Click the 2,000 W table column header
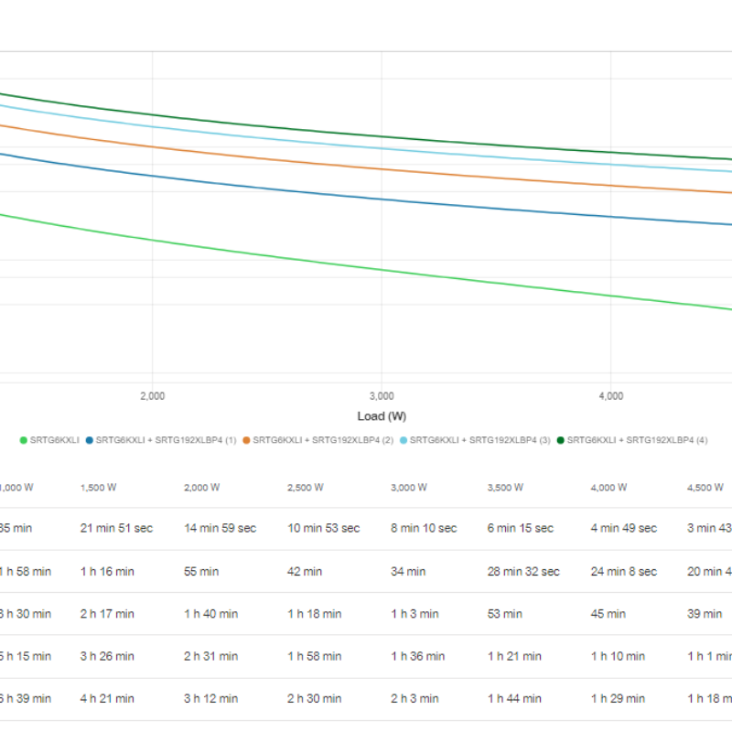Screen dimensions: 732x732 click(202, 488)
